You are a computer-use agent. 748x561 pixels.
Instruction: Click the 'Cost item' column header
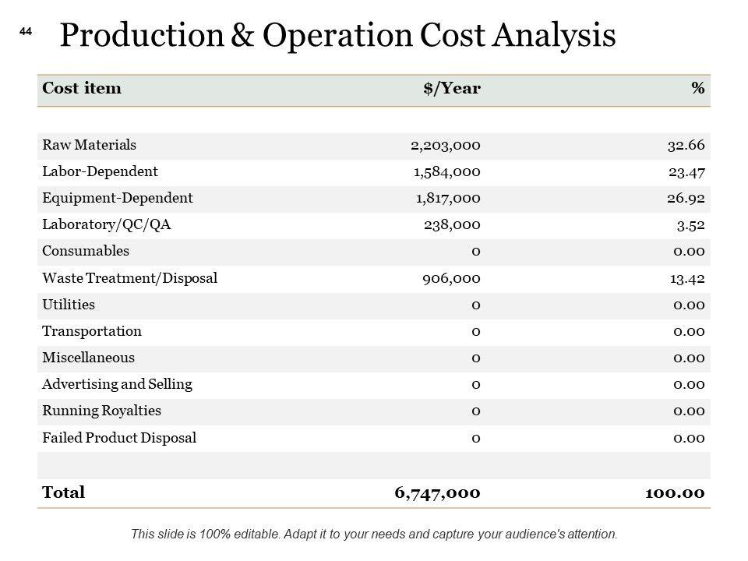[82, 88]
